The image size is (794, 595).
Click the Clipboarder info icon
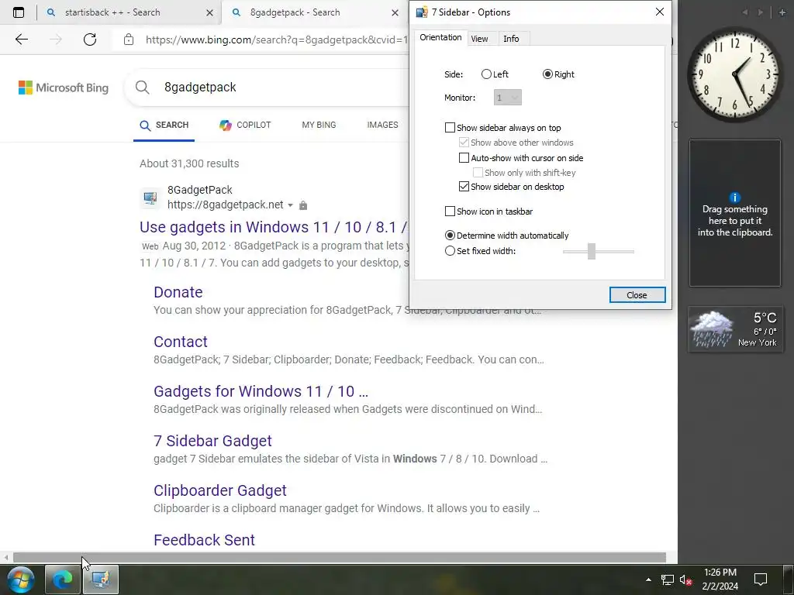(734, 198)
